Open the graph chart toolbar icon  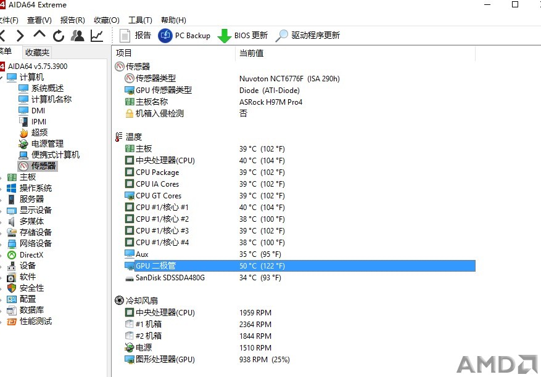tap(97, 35)
